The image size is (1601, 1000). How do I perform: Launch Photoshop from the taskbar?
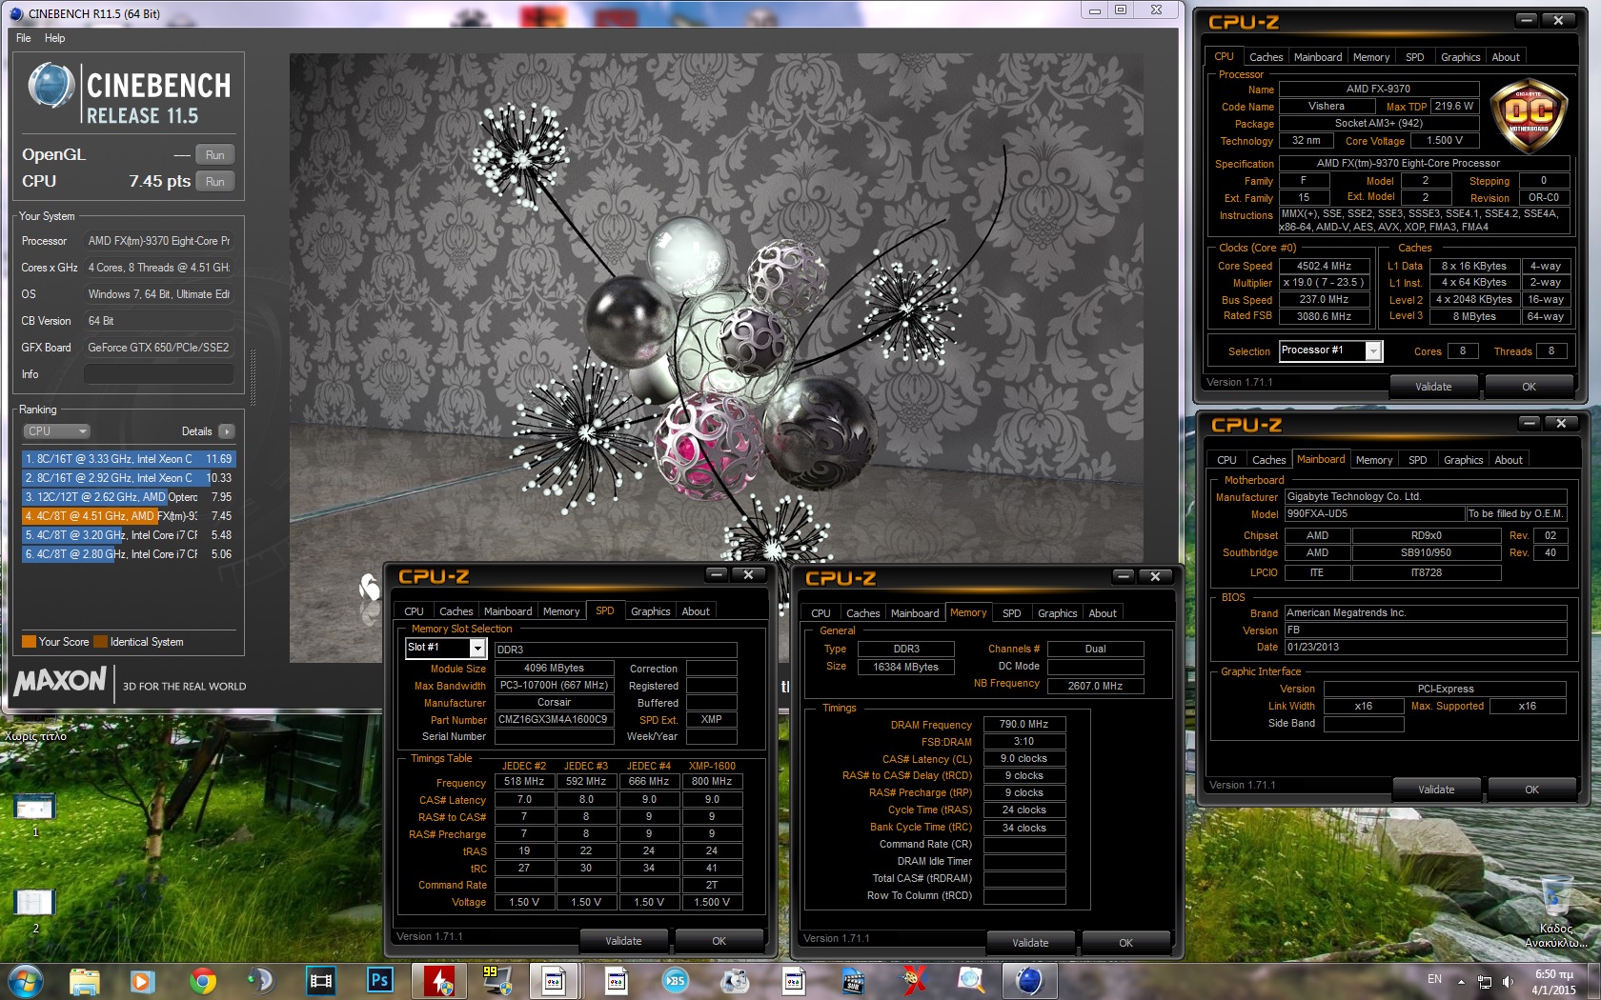point(379,981)
